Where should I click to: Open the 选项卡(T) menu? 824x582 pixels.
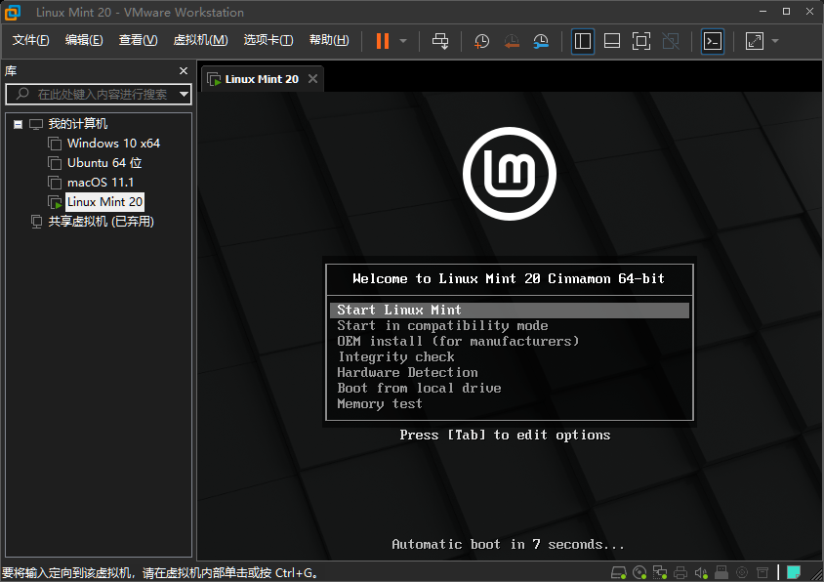click(x=268, y=40)
